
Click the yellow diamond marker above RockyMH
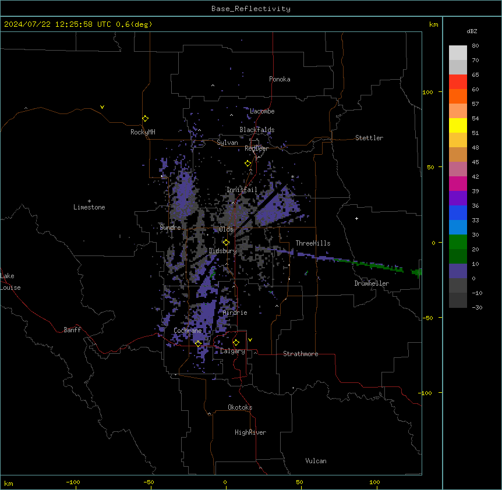[145, 119]
